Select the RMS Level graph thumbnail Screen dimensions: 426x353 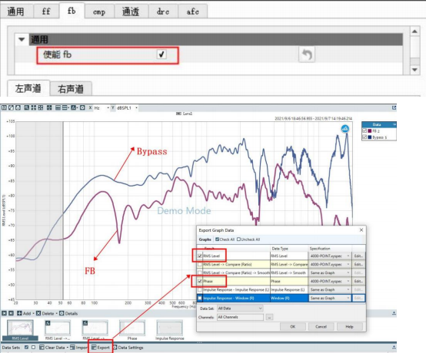[x=20, y=330]
